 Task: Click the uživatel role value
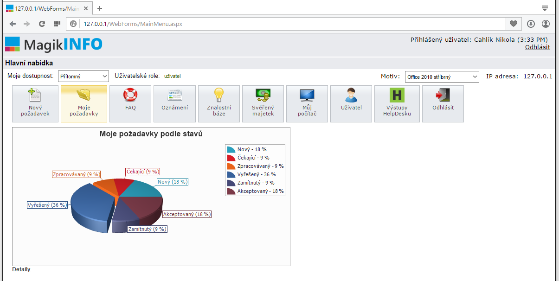(173, 76)
